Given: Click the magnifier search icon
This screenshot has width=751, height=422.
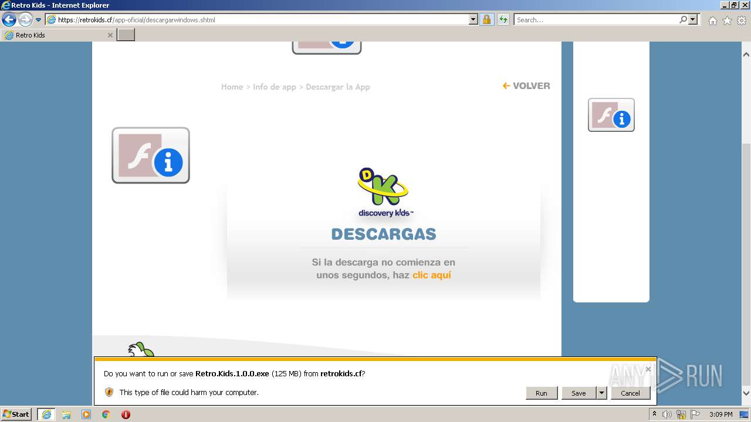Looking at the screenshot, I should [x=683, y=19].
